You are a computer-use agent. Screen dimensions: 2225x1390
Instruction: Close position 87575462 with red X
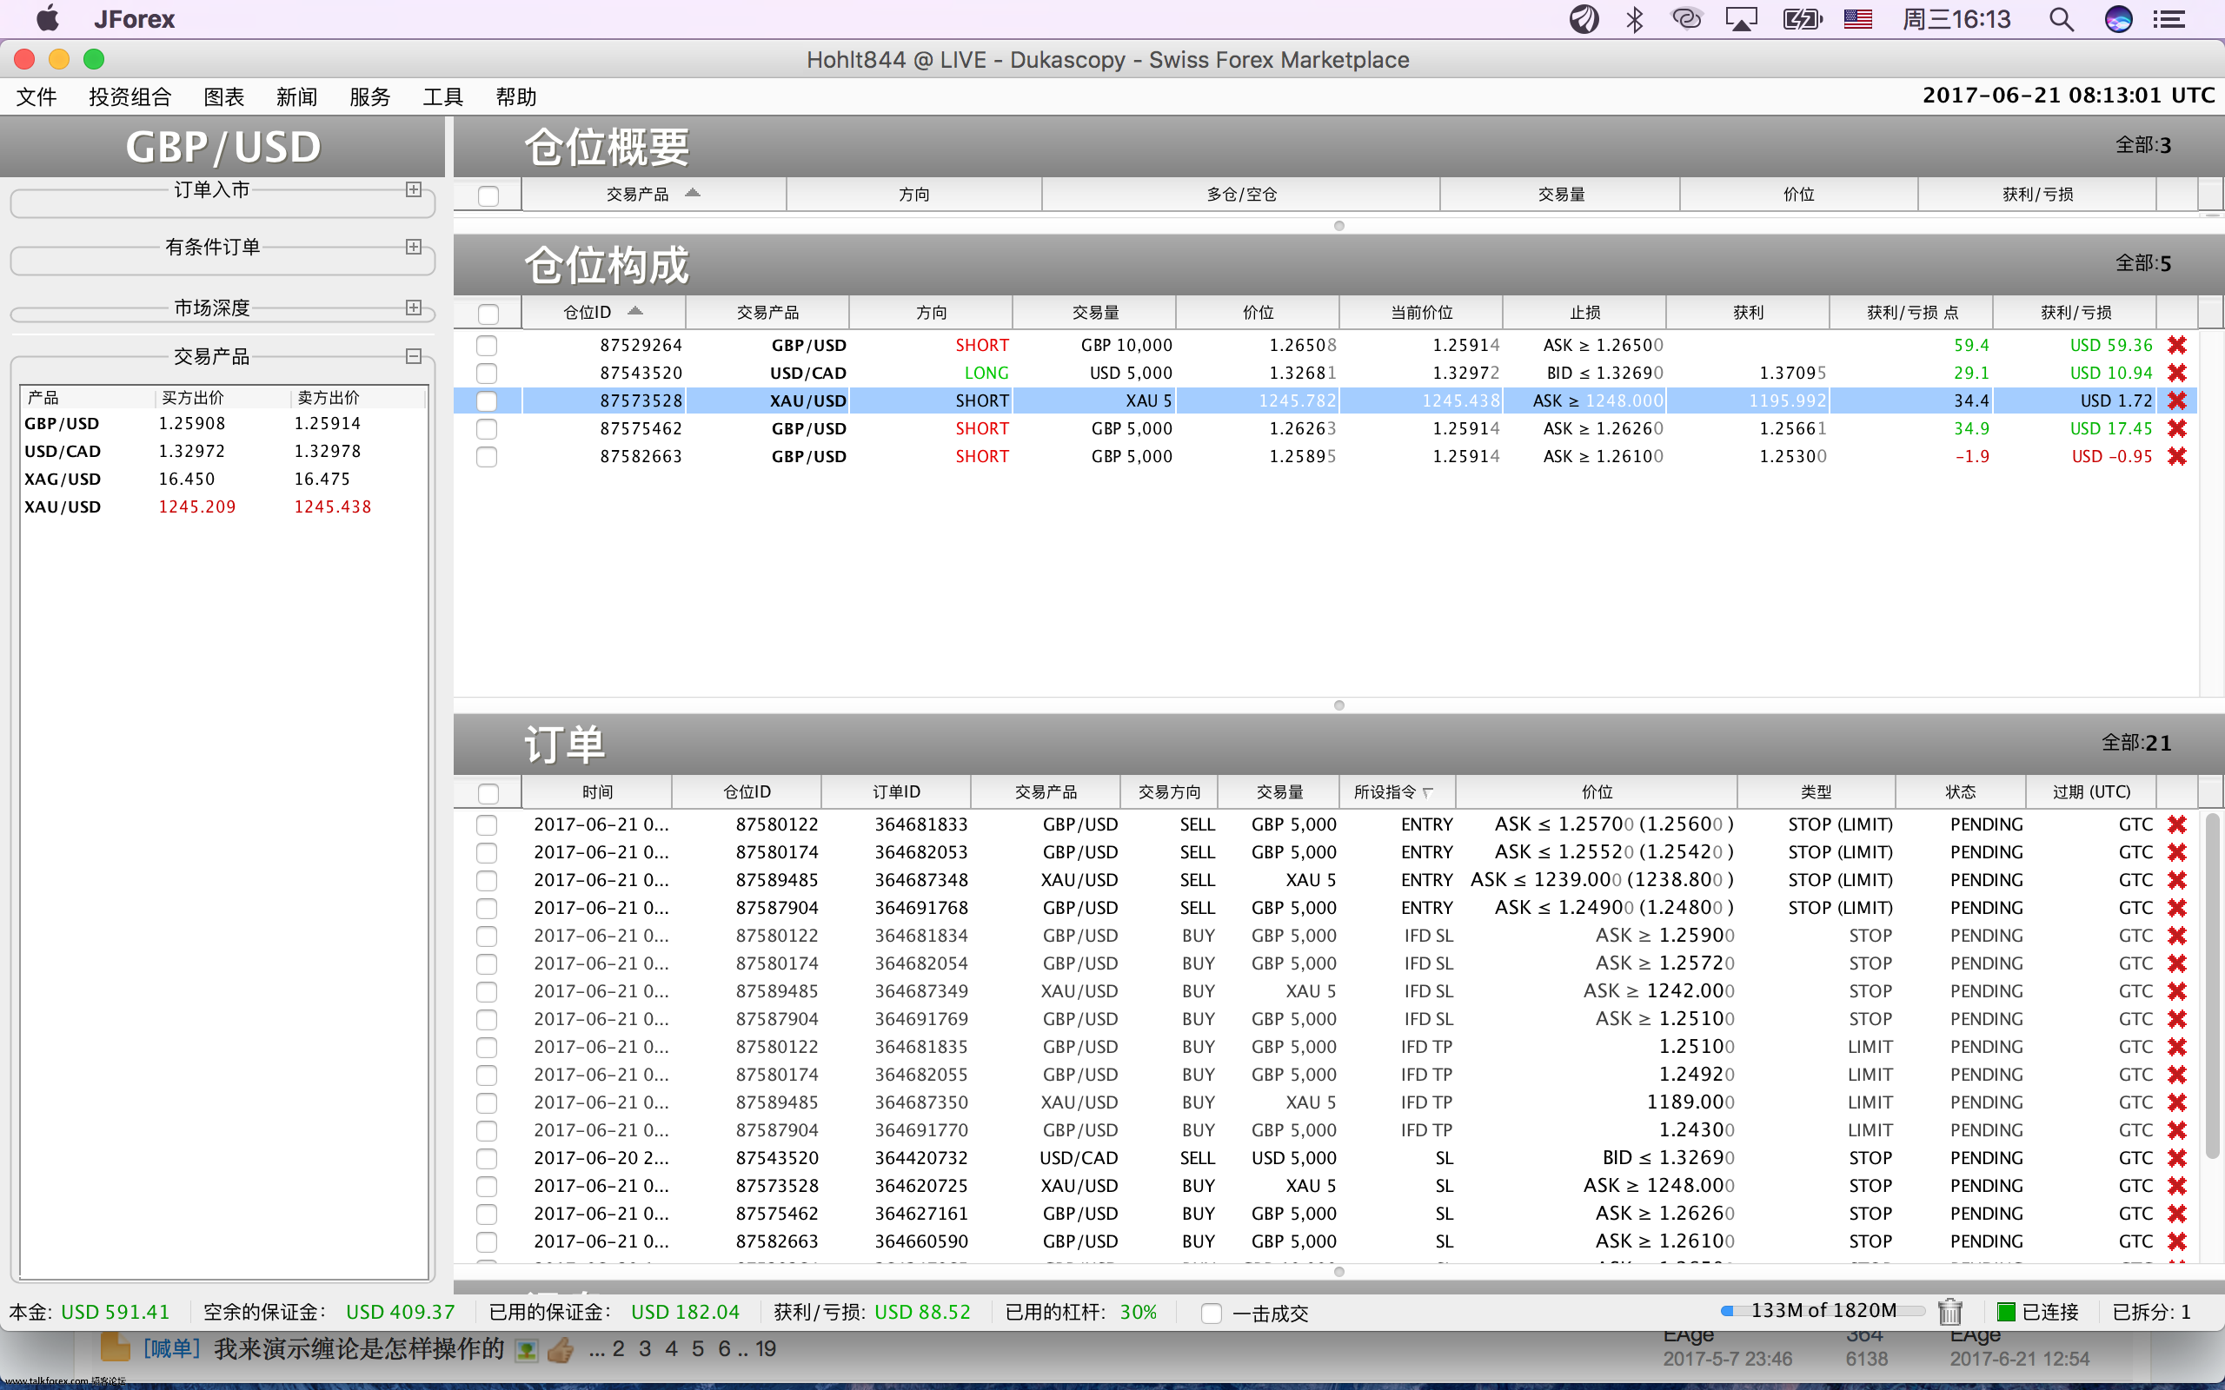[2176, 428]
